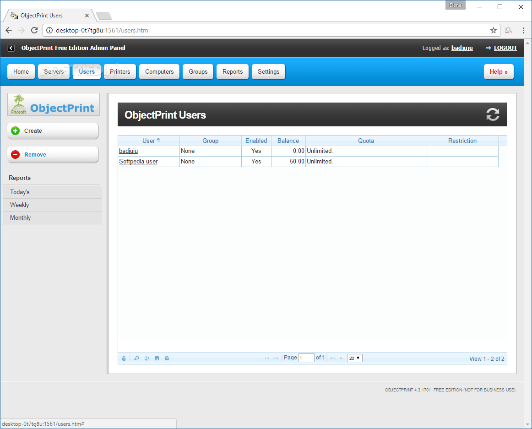Image resolution: width=532 pixels, height=429 pixels.
Task: Click the collapse arrow left of Admin Panel title
Action: pos(11,48)
